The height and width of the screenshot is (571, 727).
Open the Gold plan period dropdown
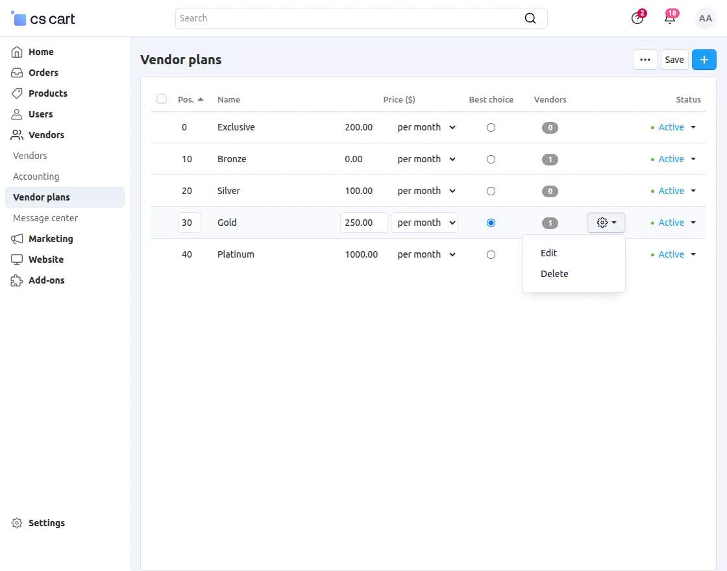click(x=425, y=223)
